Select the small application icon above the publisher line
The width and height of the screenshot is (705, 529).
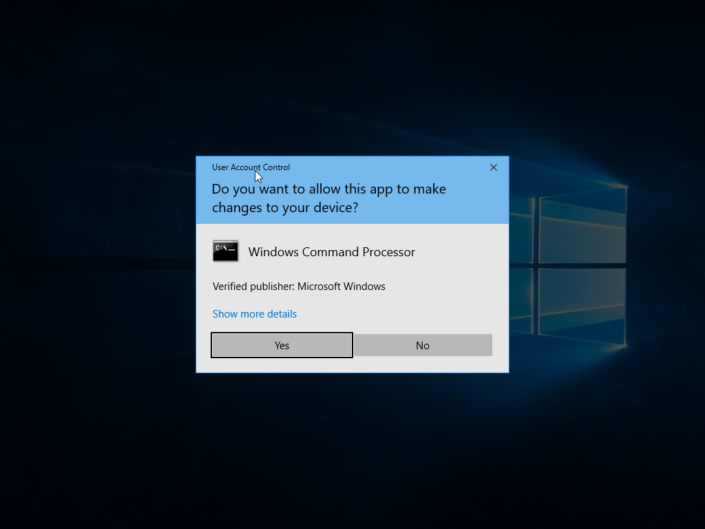tap(225, 251)
